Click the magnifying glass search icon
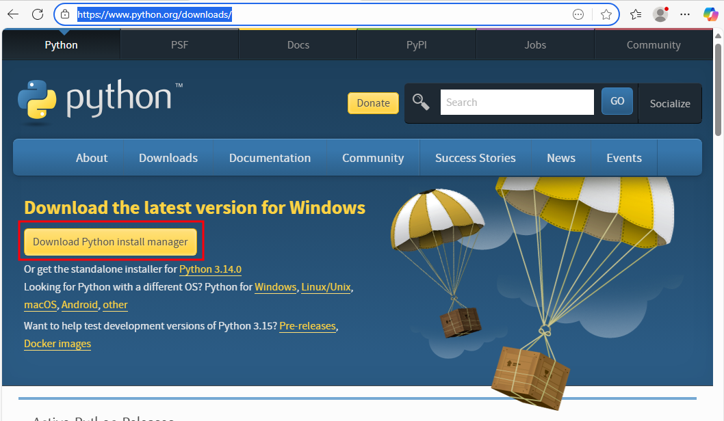Screen dimensions: 724x421 (420, 103)
